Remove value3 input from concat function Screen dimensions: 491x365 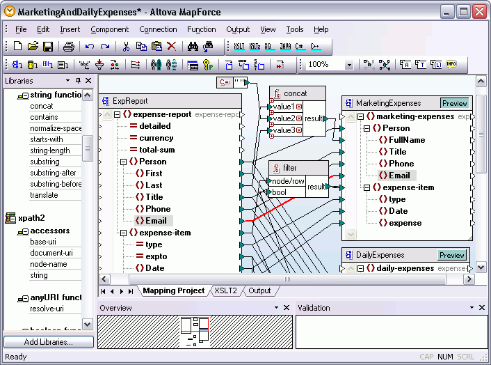pos(299,130)
